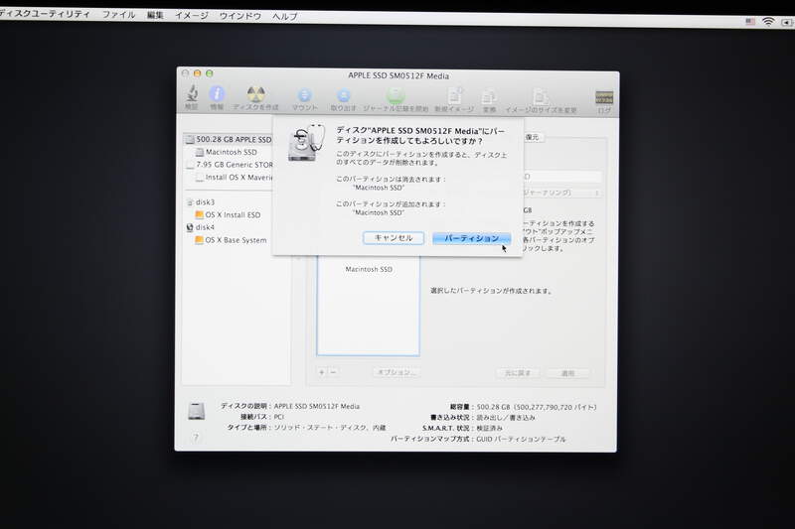Click the ディスクを作成 burn icon

point(255,95)
